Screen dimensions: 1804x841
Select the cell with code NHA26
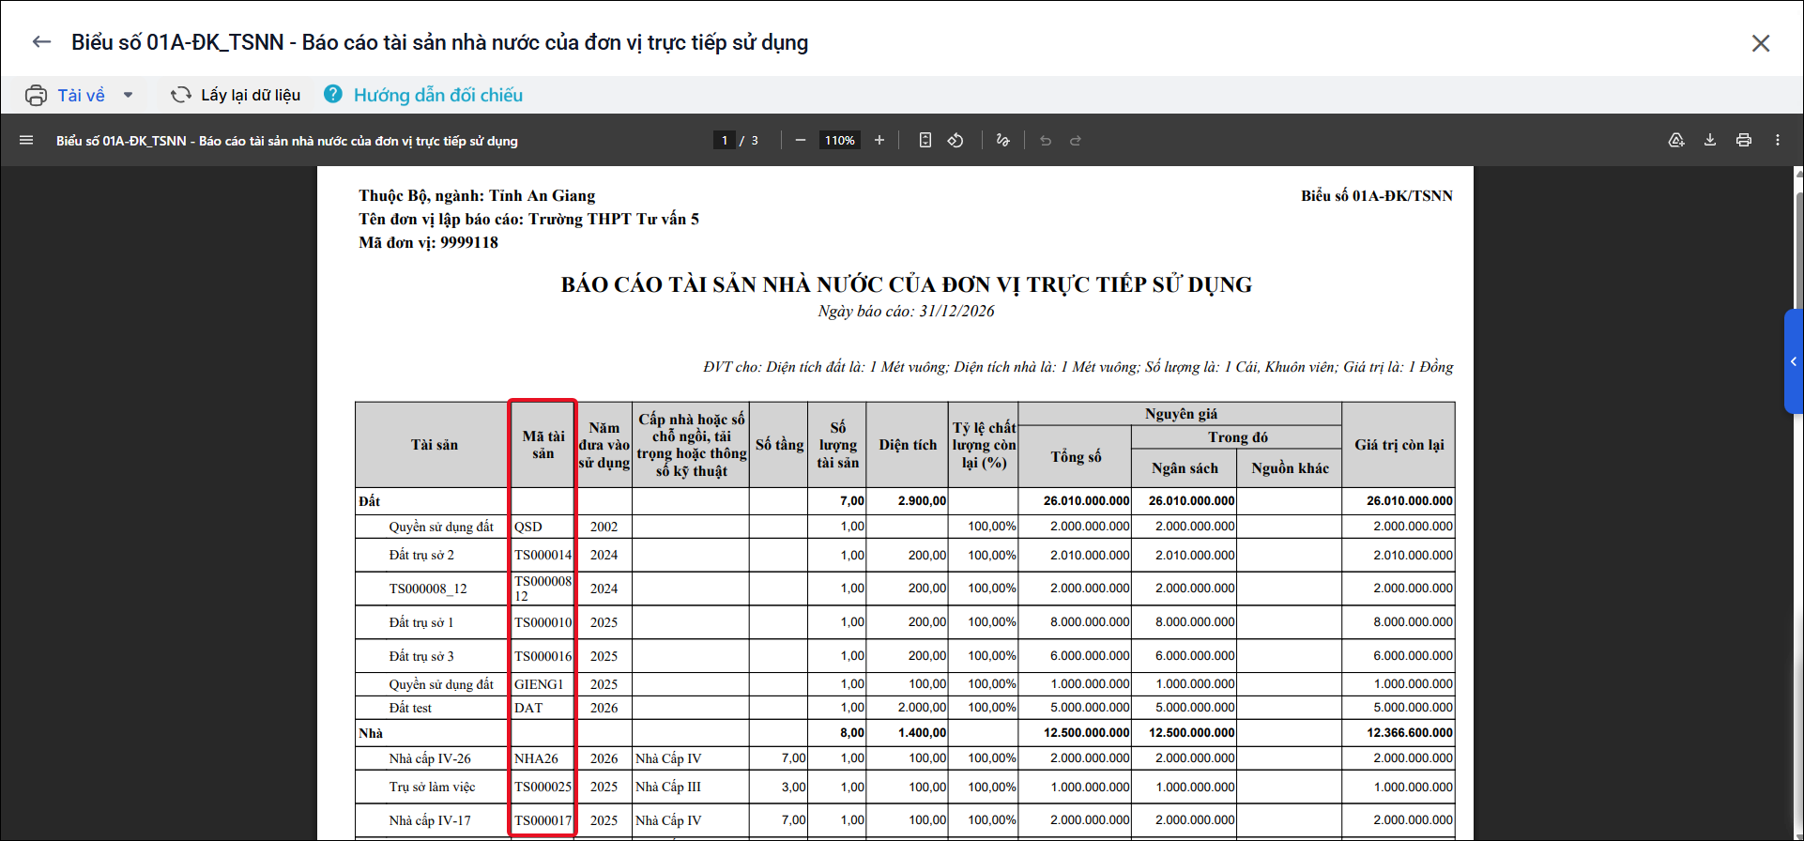543,758
